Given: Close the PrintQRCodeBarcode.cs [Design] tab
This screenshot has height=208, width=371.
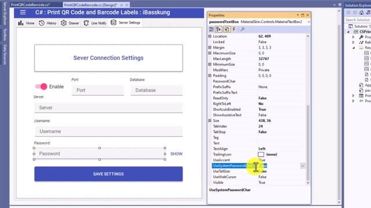Looking at the screenshot, I should click(x=127, y=5).
